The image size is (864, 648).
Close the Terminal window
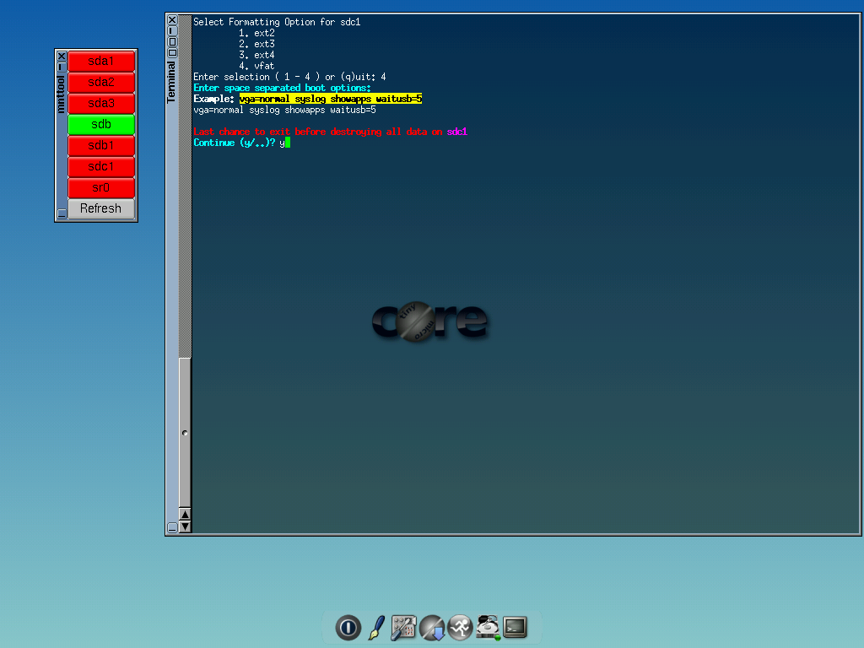[x=172, y=20]
